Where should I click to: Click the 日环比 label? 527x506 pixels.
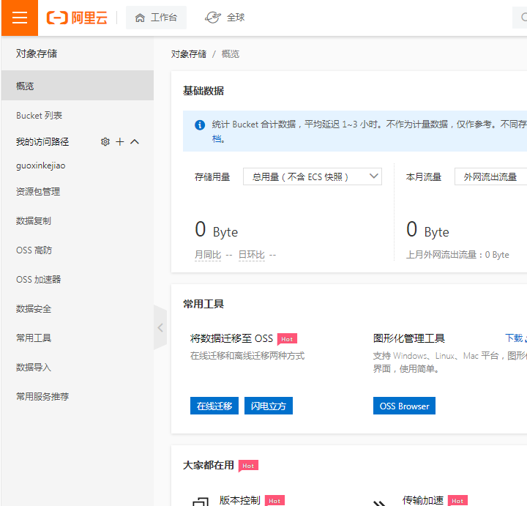(252, 255)
